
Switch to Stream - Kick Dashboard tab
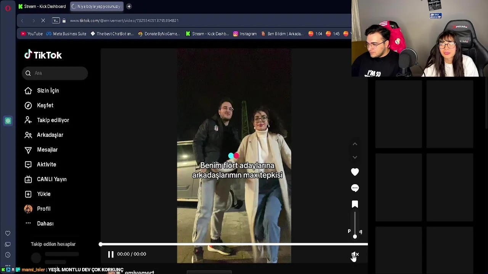pos(42,6)
